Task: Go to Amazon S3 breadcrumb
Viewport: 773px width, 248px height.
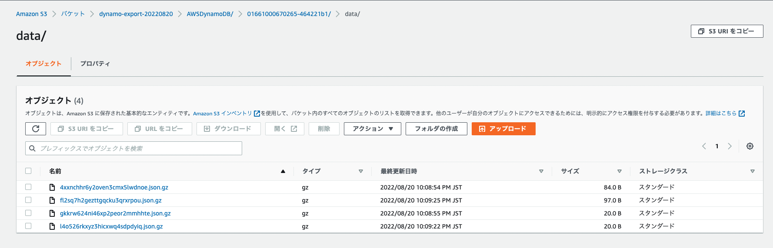Action: (x=31, y=14)
